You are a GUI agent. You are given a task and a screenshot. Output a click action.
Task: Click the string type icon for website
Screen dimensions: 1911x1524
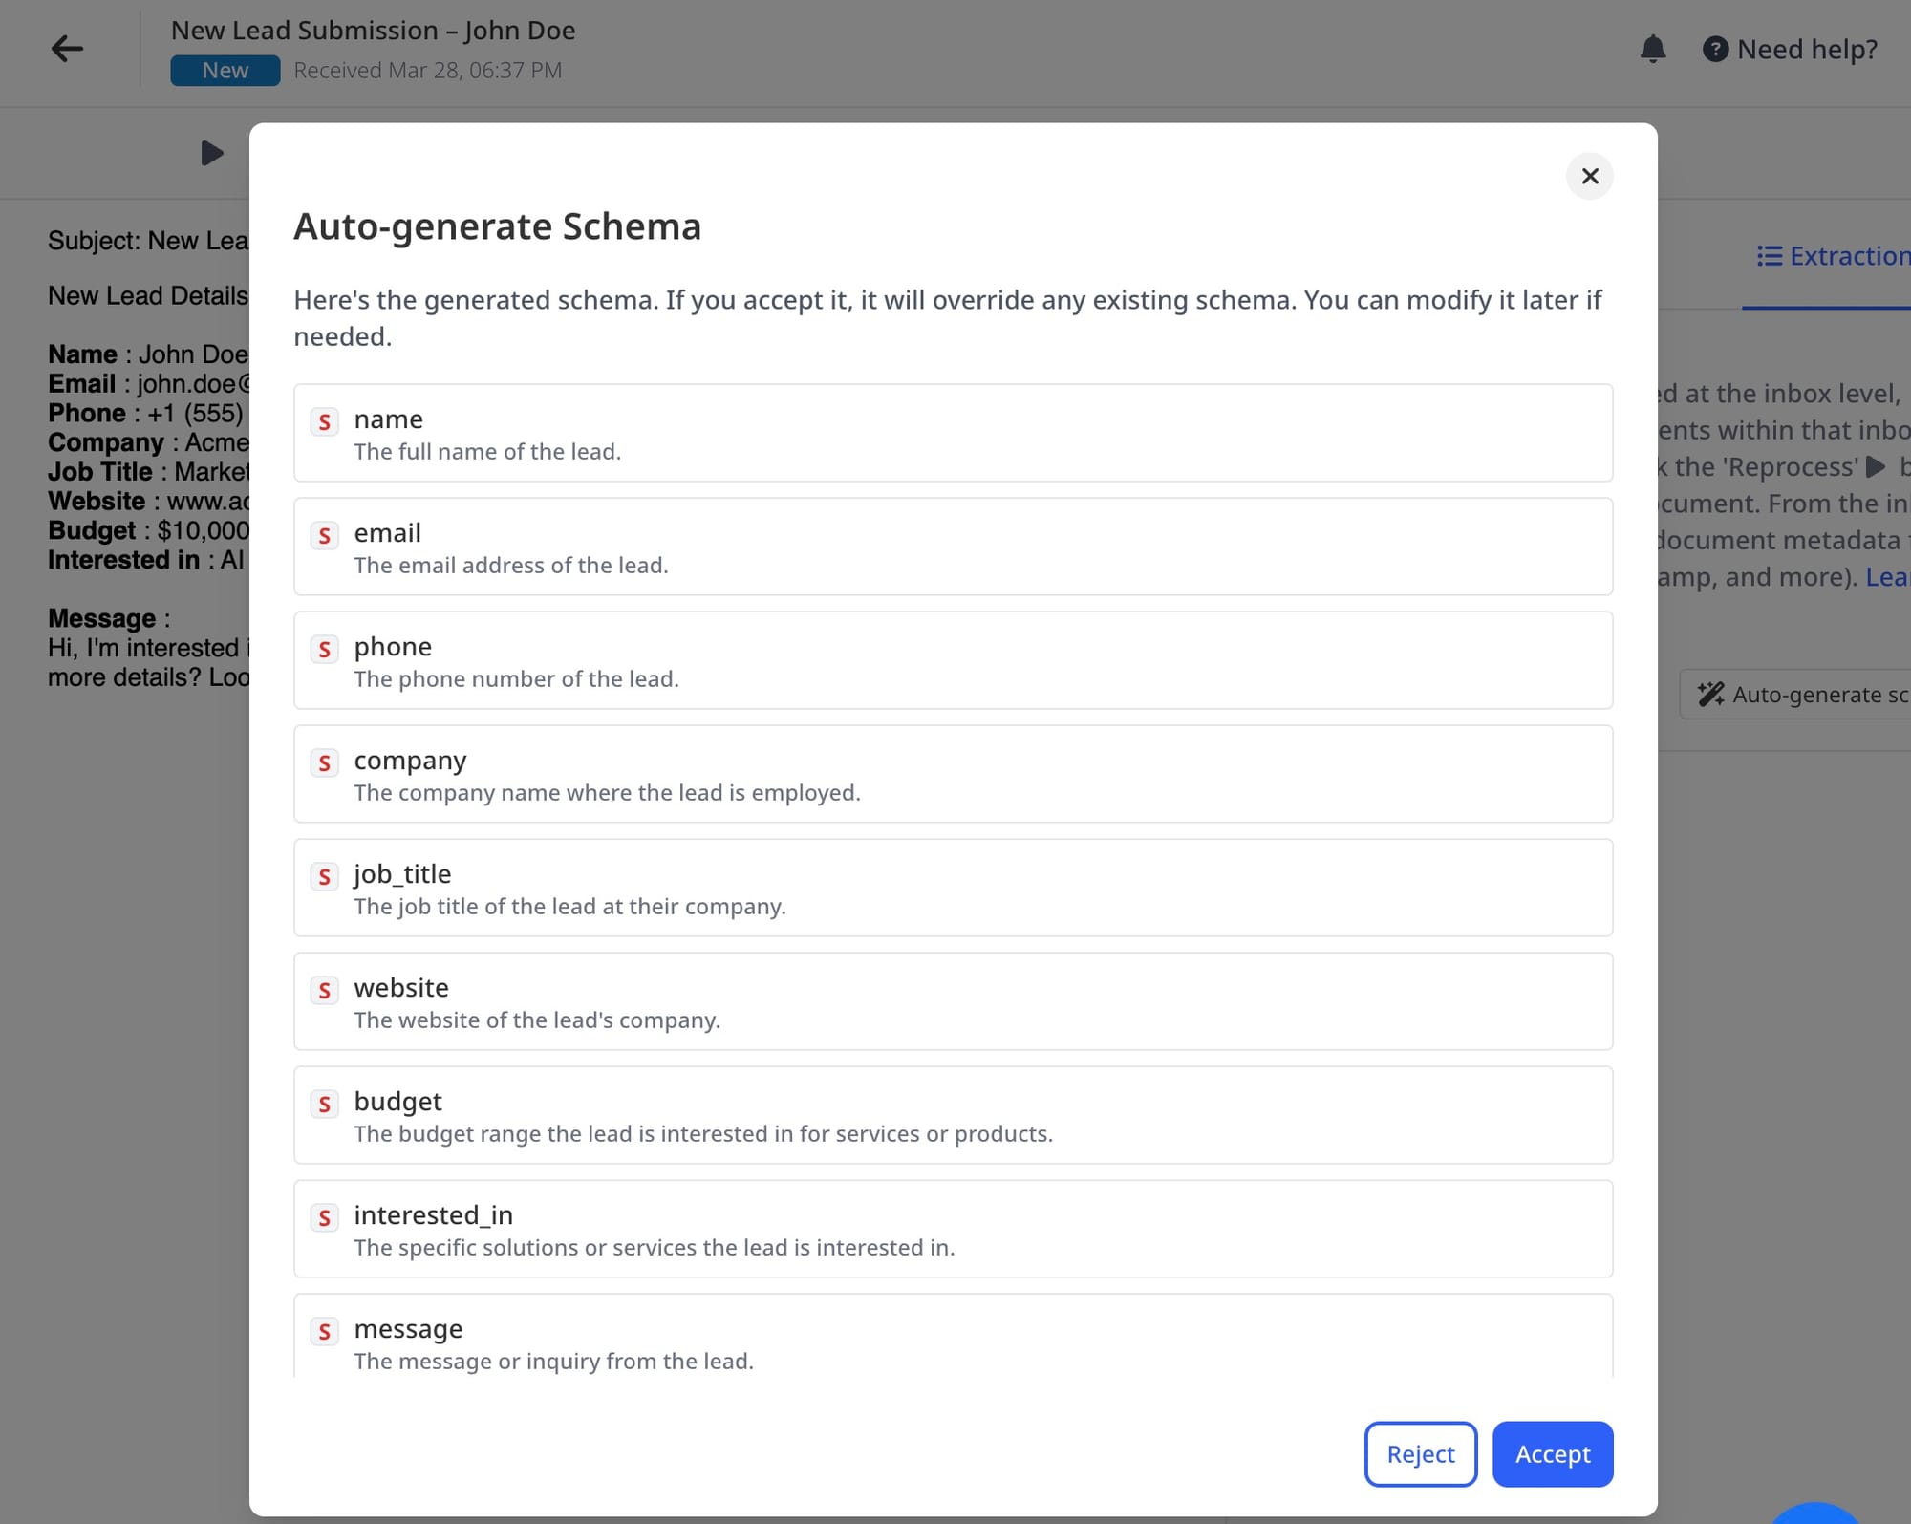pyautogui.click(x=325, y=991)
